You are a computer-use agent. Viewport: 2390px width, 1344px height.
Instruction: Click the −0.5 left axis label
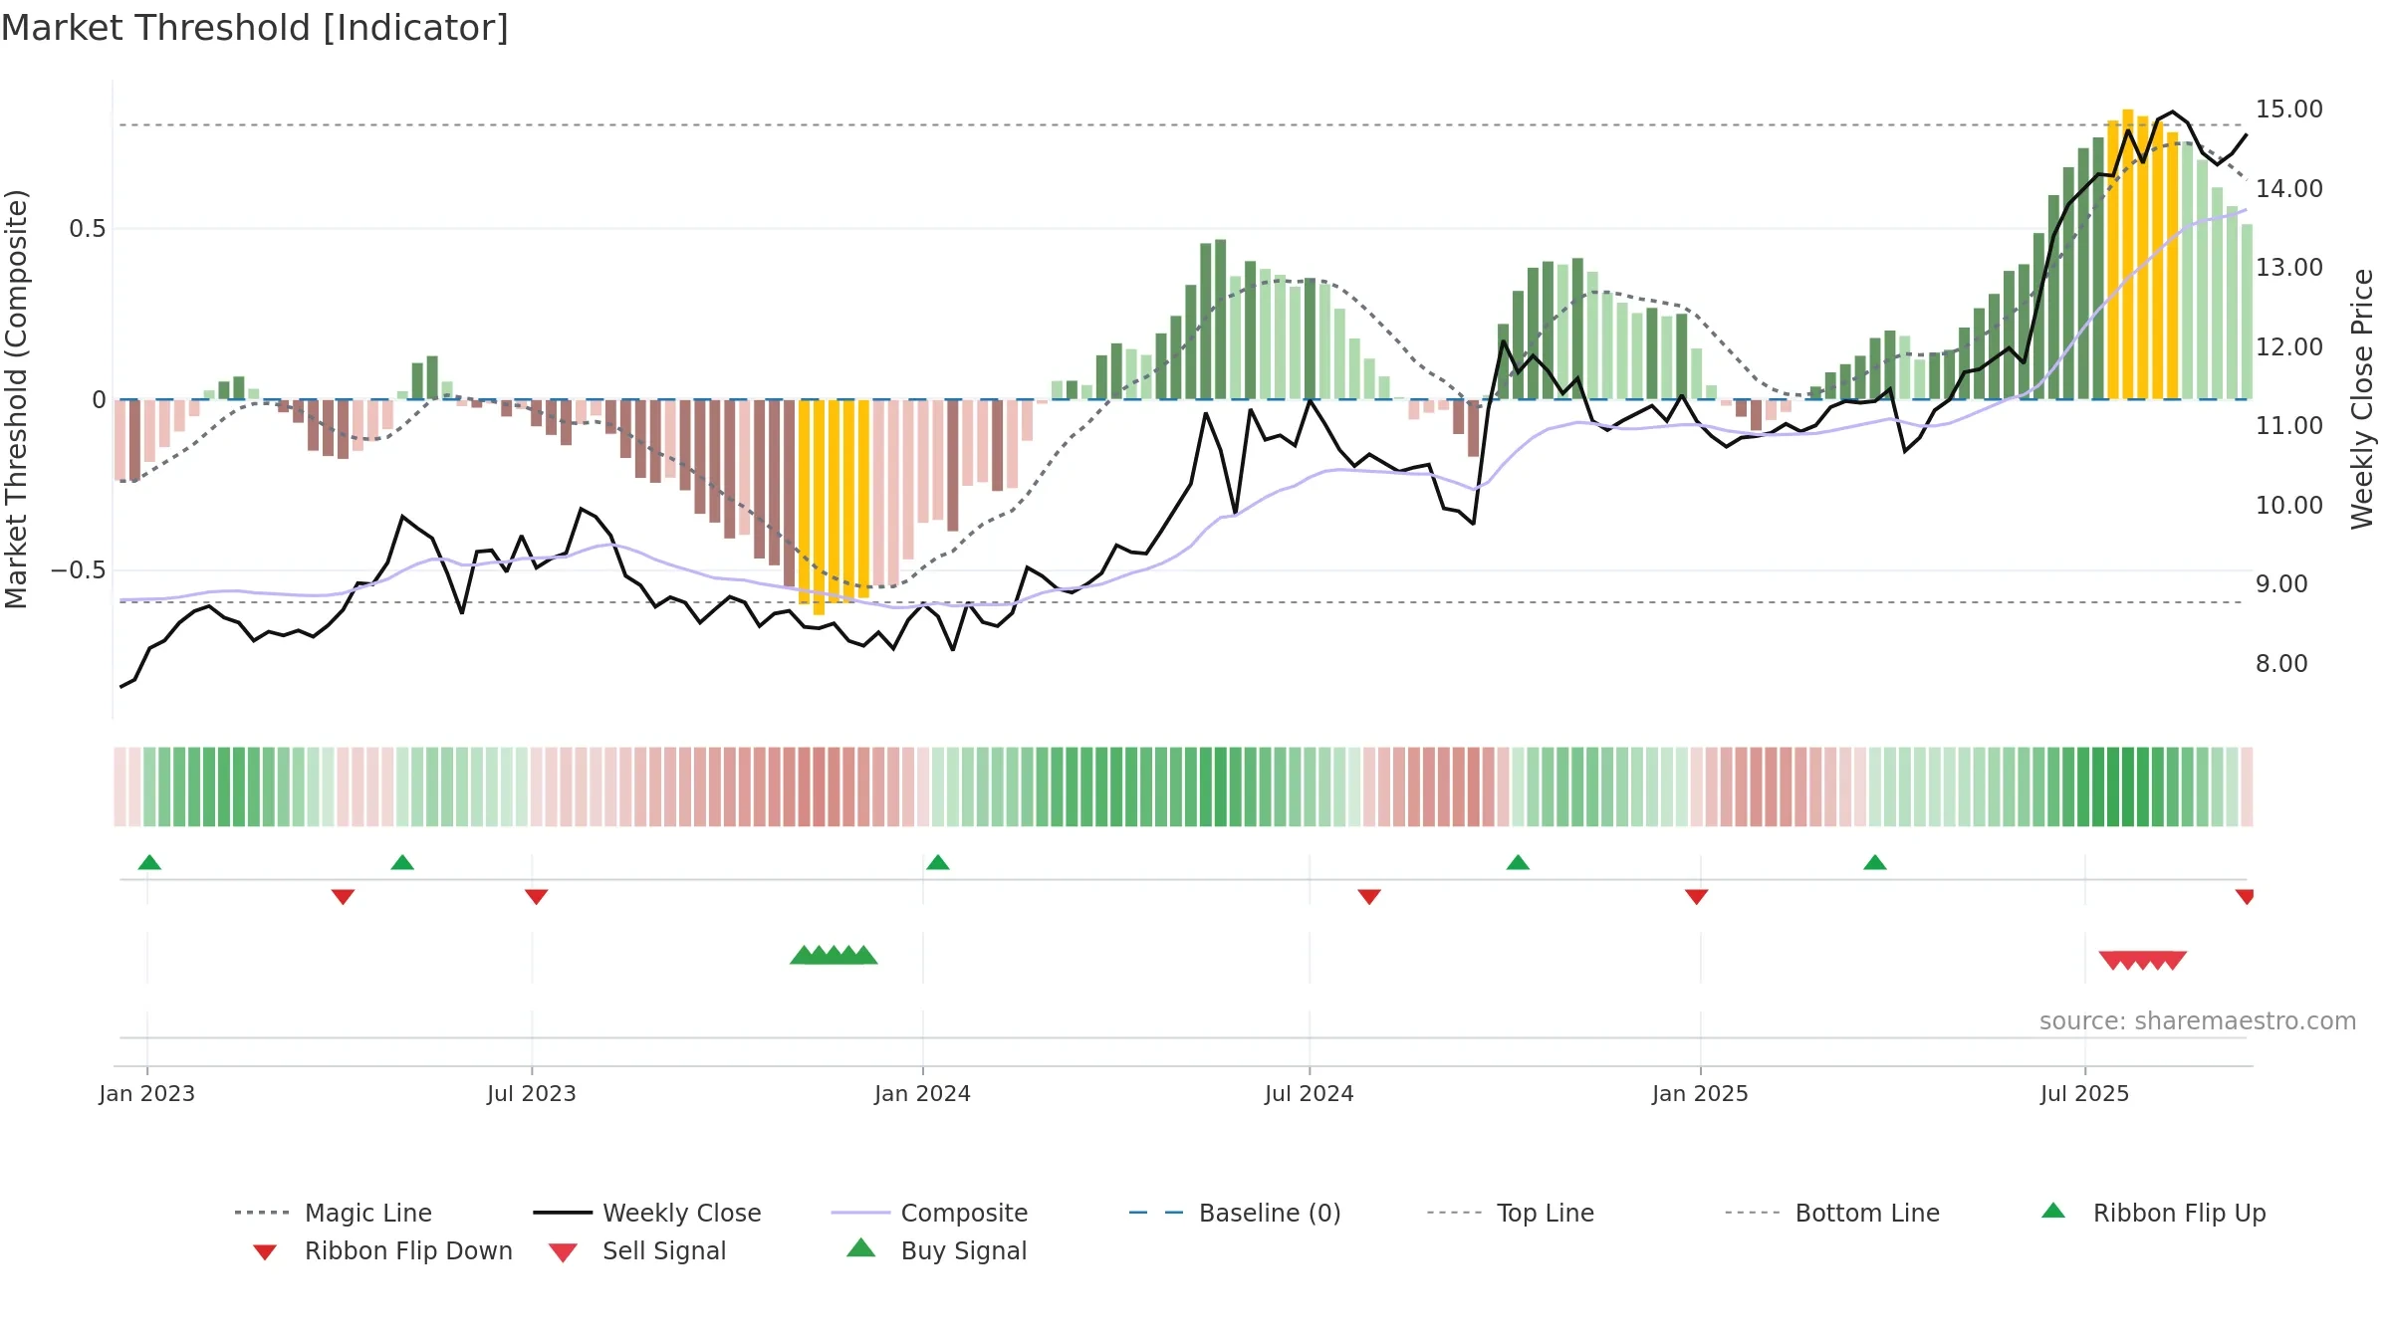pyautogui.click(x=79, y=570)
